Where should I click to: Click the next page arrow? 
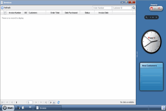coord(36,102)
